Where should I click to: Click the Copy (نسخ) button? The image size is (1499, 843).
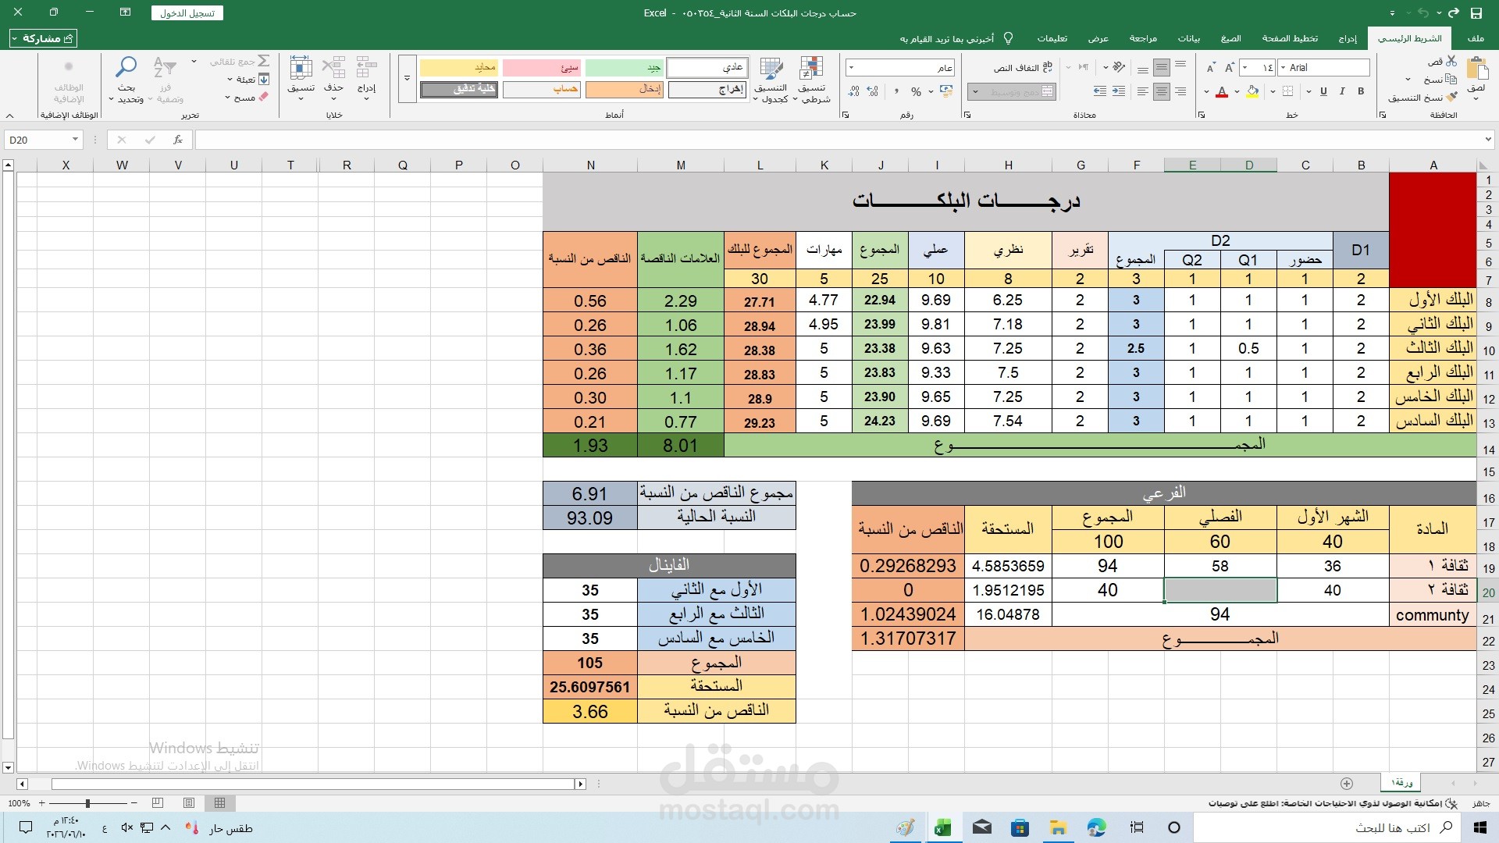click(x=1439, y=80)
